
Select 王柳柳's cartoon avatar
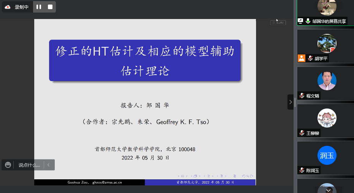point(327,118)
